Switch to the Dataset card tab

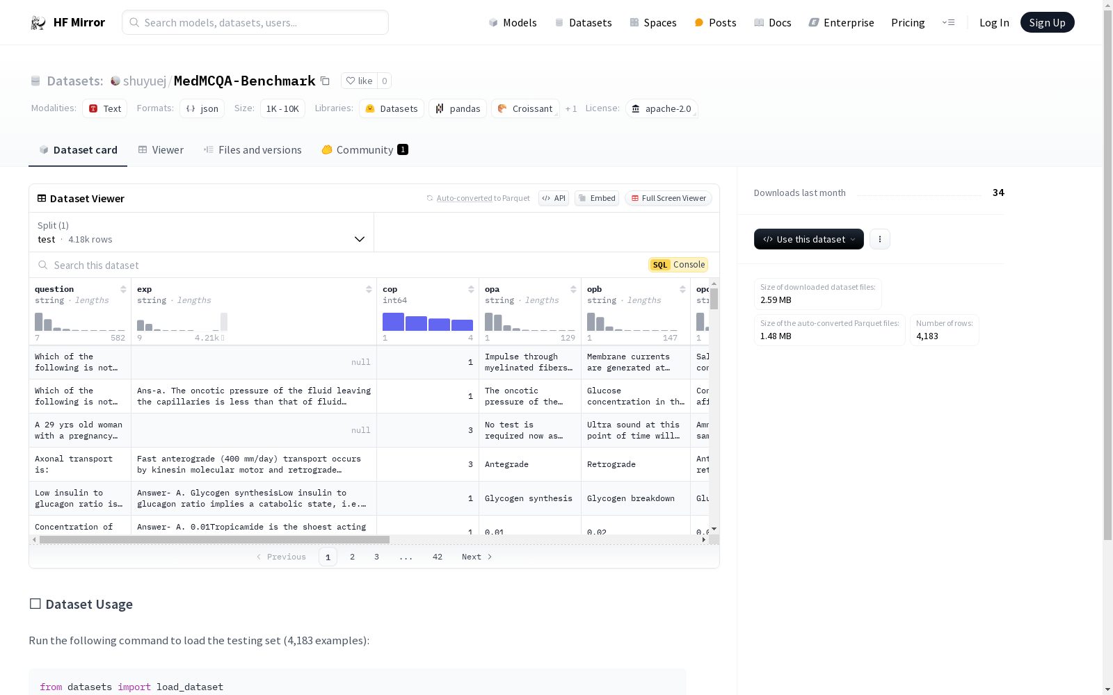[x=78, y=150]
